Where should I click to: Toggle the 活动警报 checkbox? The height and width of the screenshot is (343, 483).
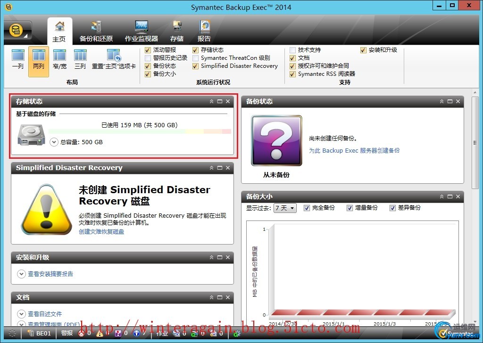click(148, 50)
